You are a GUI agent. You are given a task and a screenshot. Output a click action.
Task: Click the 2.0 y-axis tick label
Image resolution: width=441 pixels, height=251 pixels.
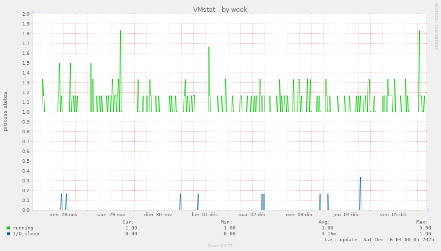(x=26, y=14)
